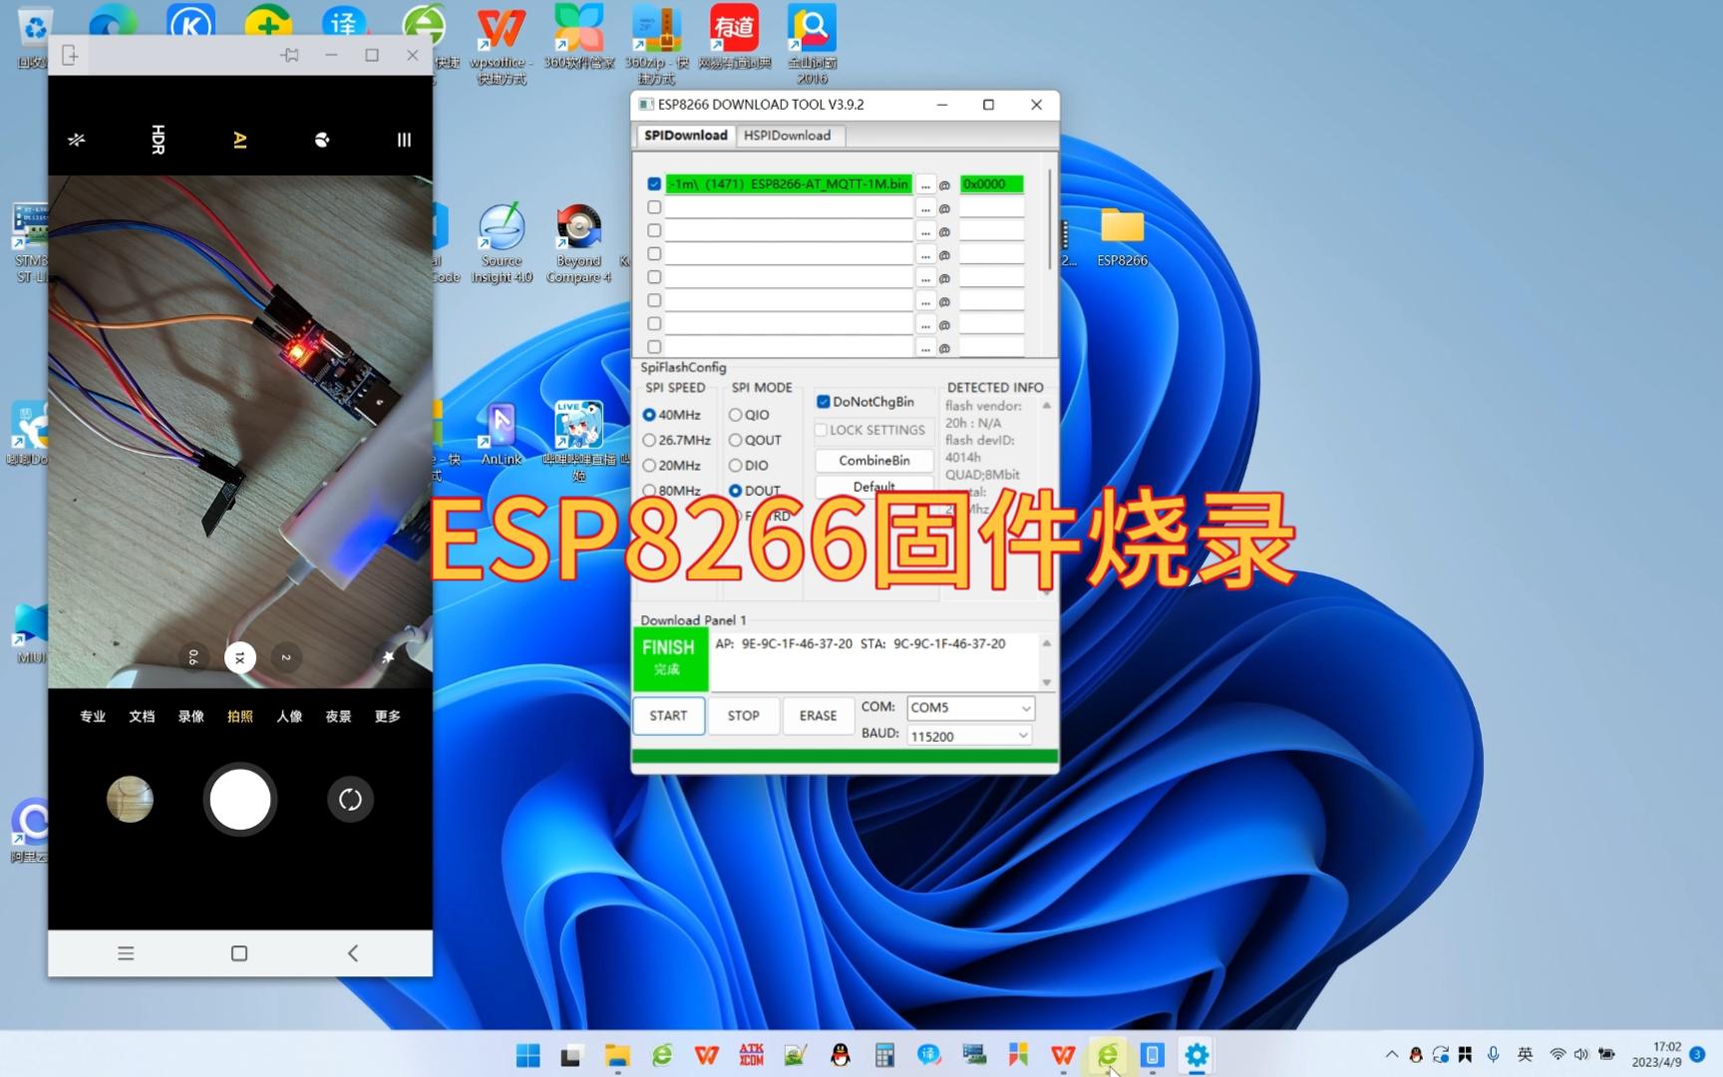Toggle the DoNotChgBin checkbox
The height and width of the screenshot is (1077, 1723).
(x=865, y=402)
